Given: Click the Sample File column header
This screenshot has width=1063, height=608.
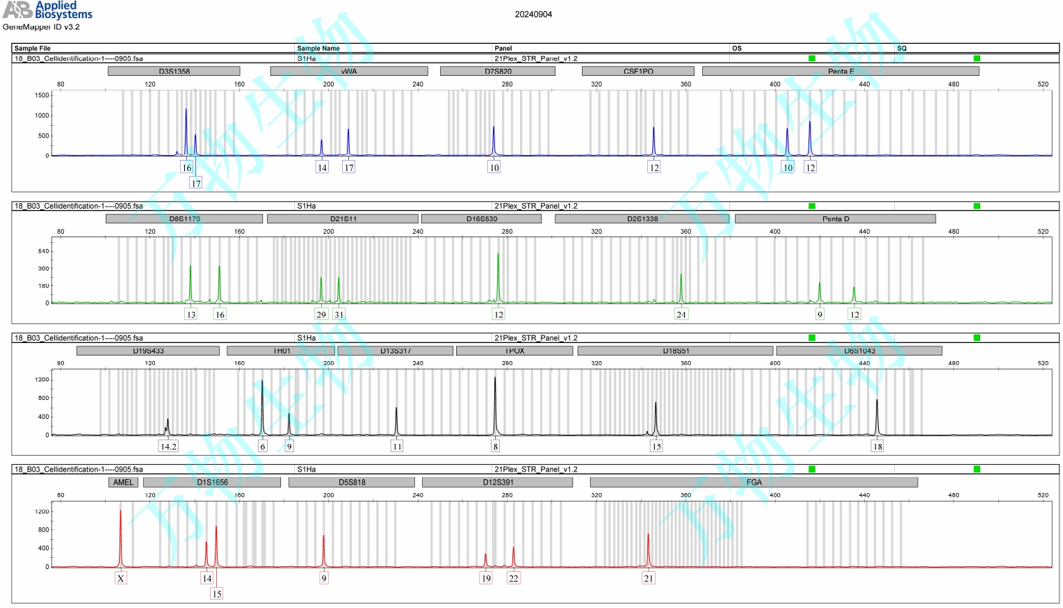Looking at the screenshot, I should click(32, 49).
